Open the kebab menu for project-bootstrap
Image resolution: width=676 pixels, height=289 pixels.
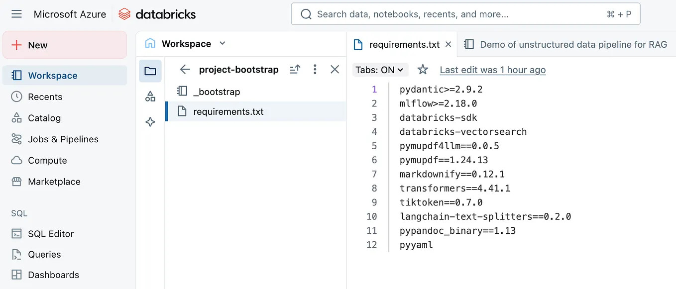point(315,70)
